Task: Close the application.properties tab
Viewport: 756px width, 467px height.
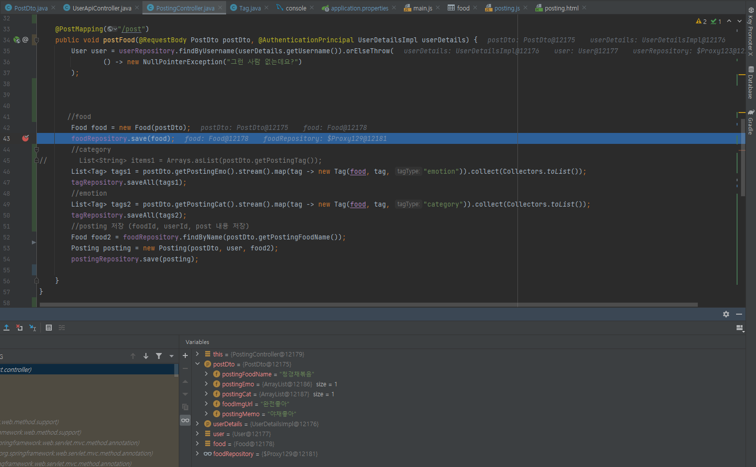Action: 394,7
